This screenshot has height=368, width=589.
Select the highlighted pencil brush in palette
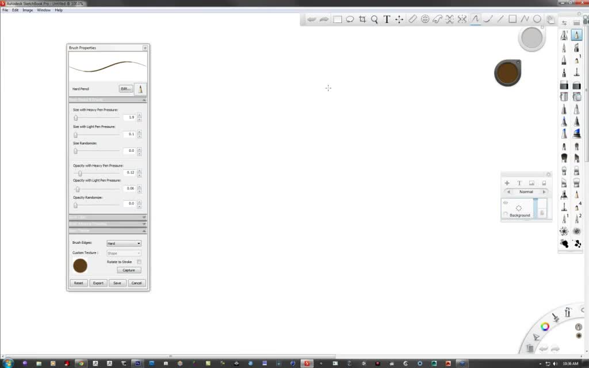(576, 35)
